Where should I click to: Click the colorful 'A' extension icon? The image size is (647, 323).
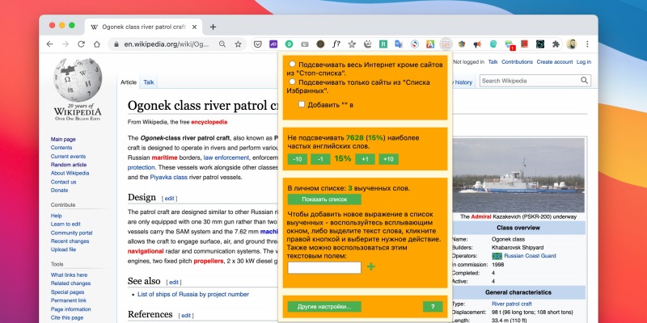[430, 44]
